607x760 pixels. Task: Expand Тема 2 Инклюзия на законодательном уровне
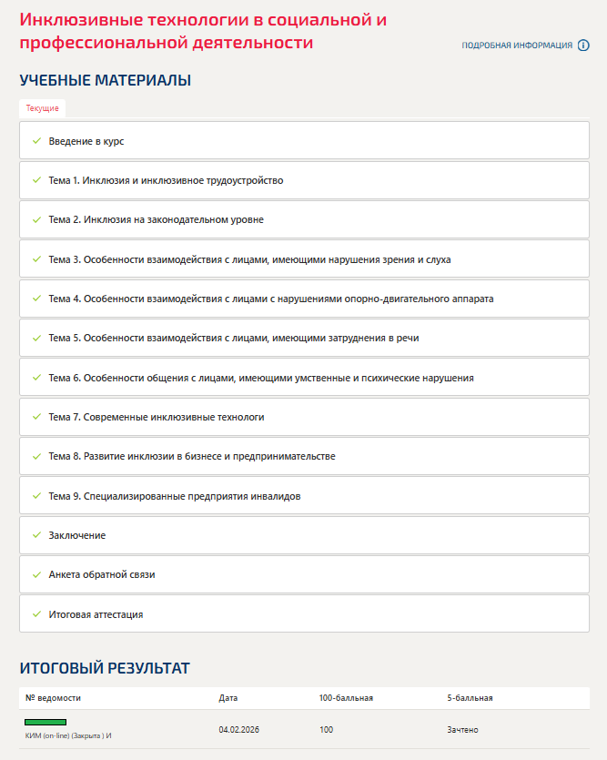[x=156, y=220]
